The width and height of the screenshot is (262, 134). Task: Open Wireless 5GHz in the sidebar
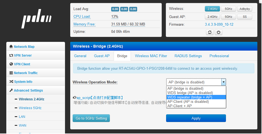click(x=30, y=108)
